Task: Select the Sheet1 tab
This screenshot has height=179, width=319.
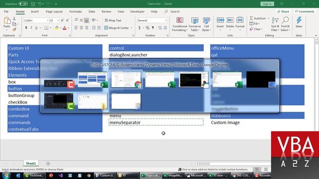Action: [x=31, y=164]
